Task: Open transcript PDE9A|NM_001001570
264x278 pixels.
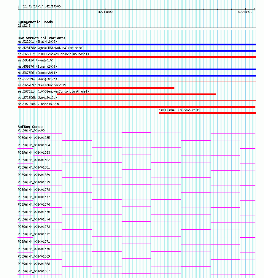Action: (x=34, y=249)
